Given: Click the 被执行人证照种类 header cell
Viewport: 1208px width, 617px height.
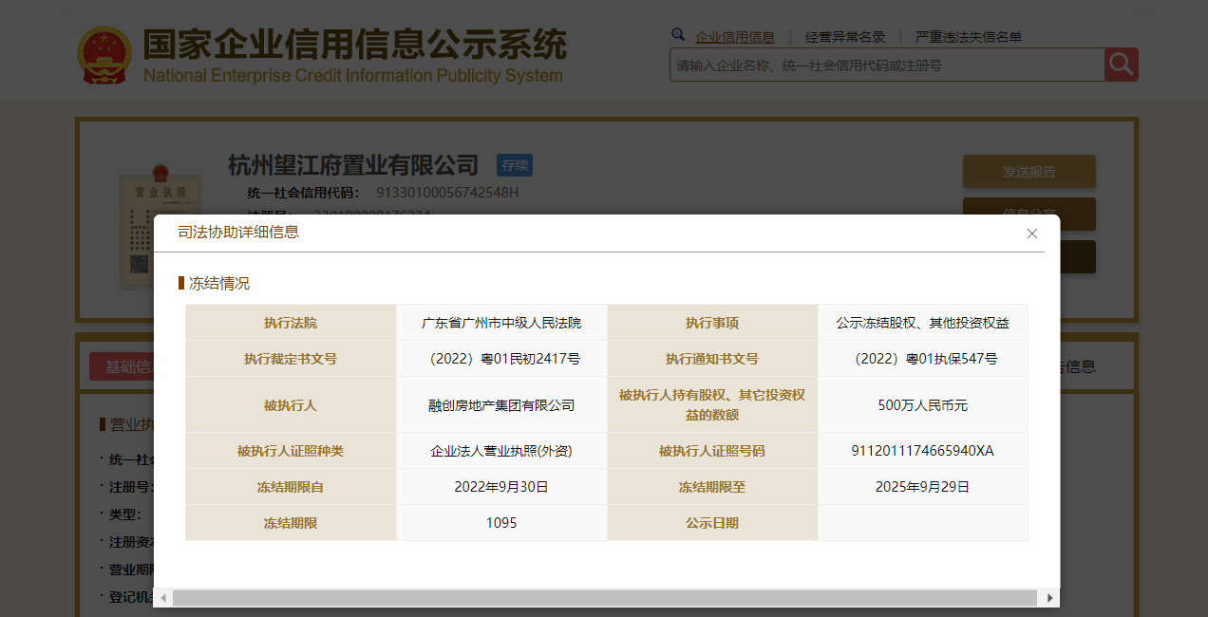Looking at the screenshot, I should click(x=291, y=451).
